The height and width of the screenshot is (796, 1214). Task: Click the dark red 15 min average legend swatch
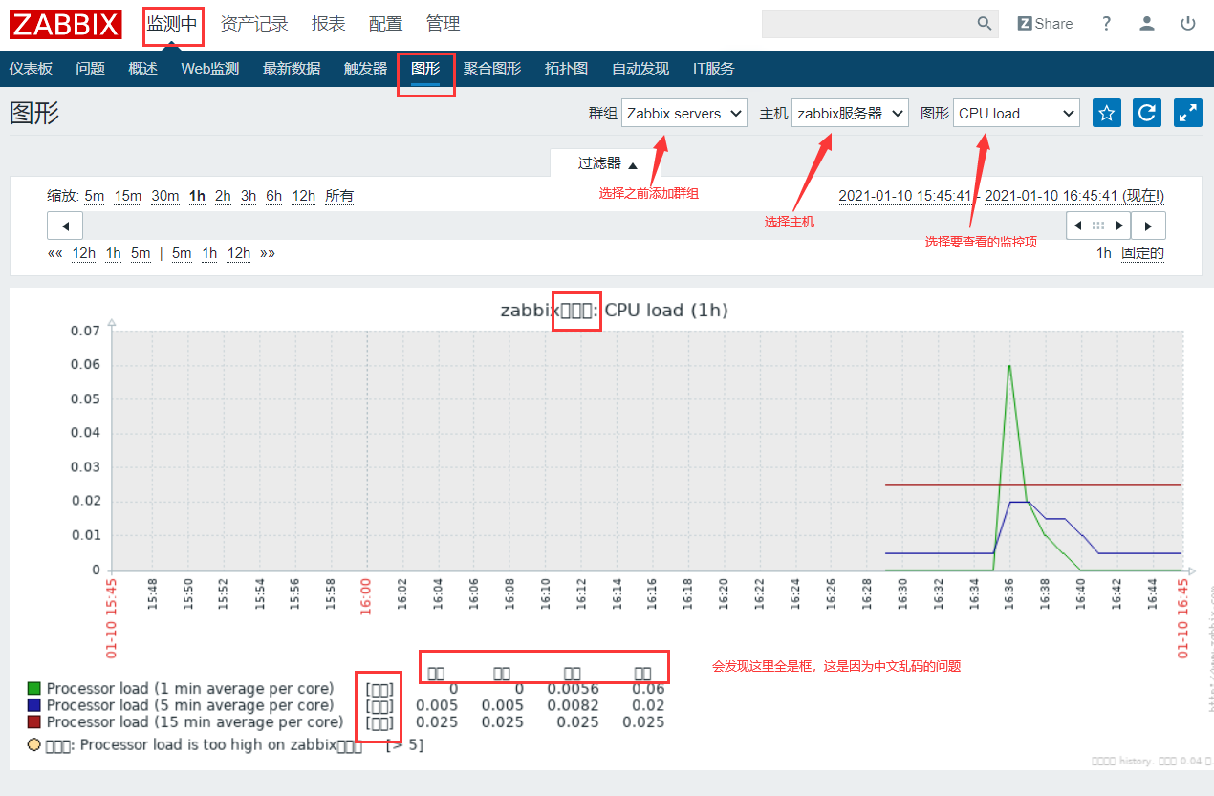click(x=34, y=722)
